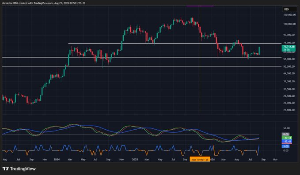The image size is (300, 175).
Task: Click the 2025 label on time axis
Action: click(x=135, y=160)
